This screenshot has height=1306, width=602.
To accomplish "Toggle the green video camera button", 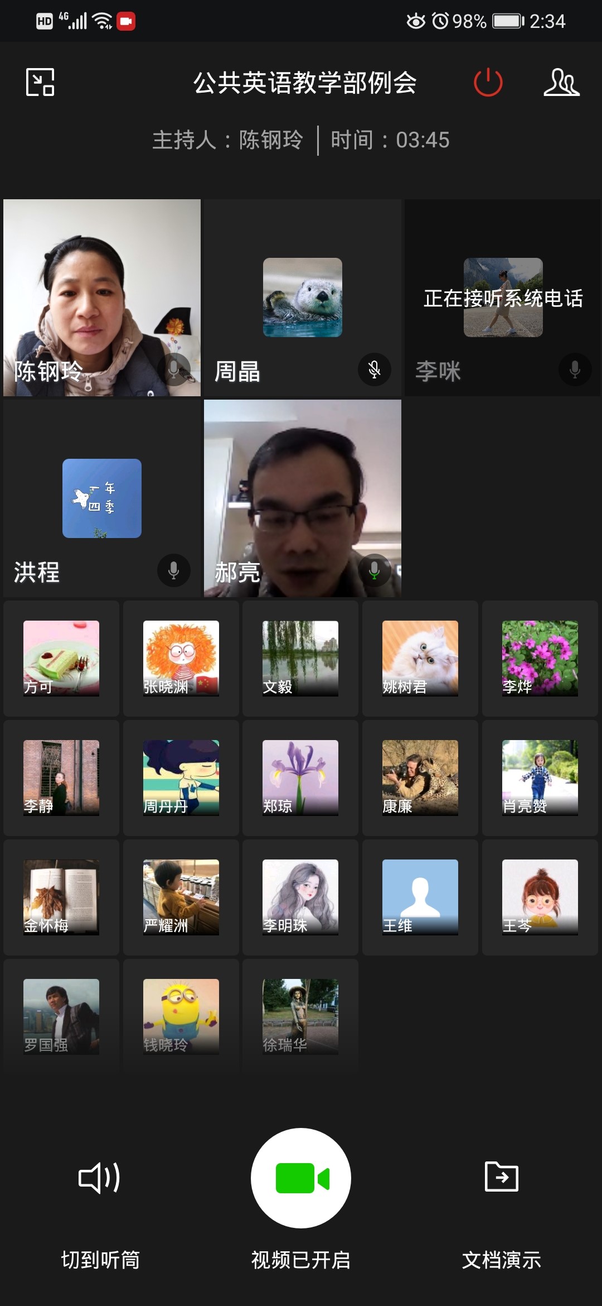I will (x=301, y=1178).
